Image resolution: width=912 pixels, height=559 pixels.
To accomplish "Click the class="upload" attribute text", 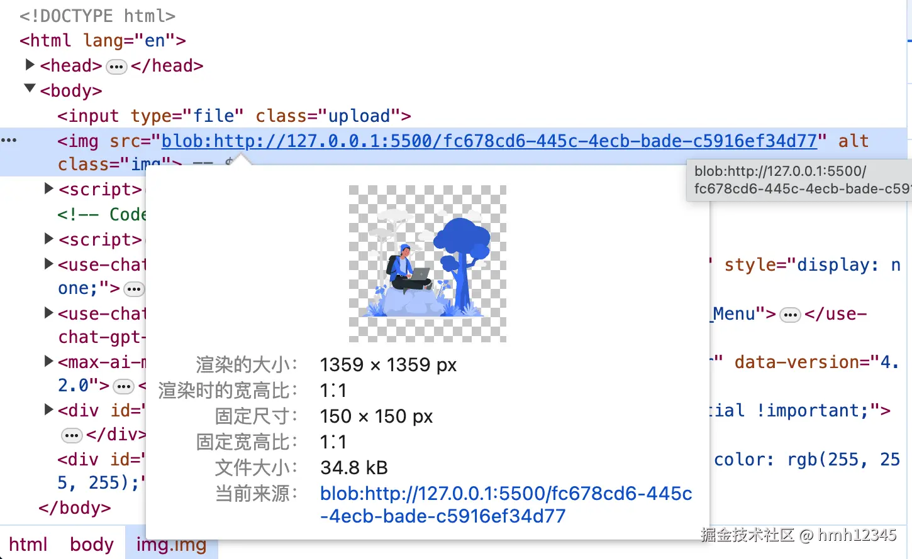I will click(x=328, y=116).
